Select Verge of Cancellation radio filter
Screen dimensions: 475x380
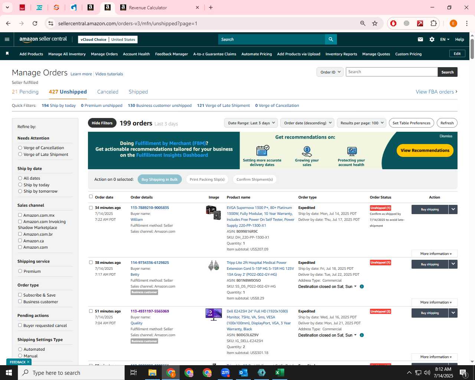click(20, 148)
